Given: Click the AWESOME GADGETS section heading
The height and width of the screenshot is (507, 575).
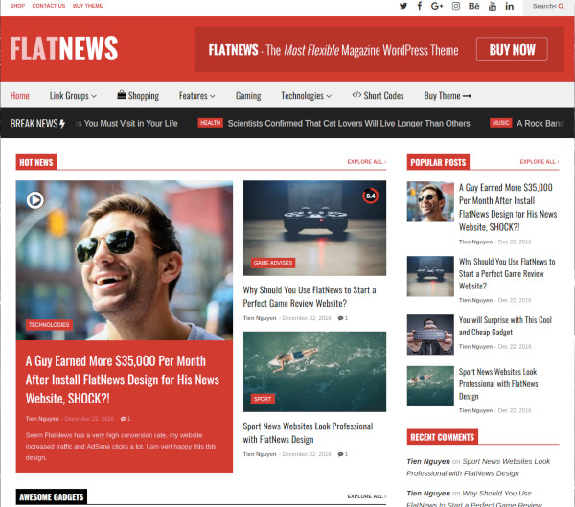Looking at the screenshot, I should (52, 497).
